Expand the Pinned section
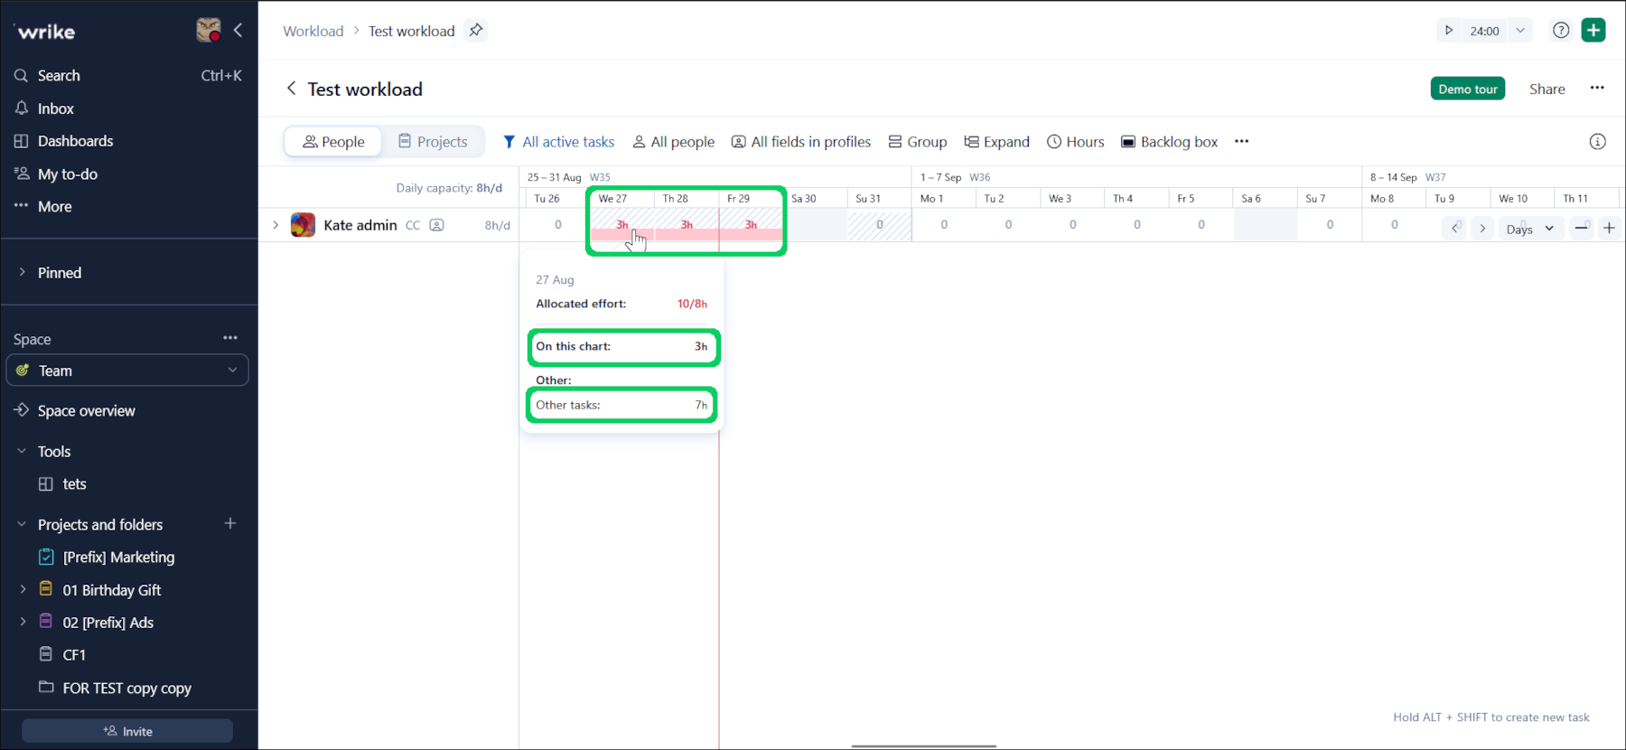The height and width of the screenshot is (750, 1626). pyautogui.click(x=23, y=272)
